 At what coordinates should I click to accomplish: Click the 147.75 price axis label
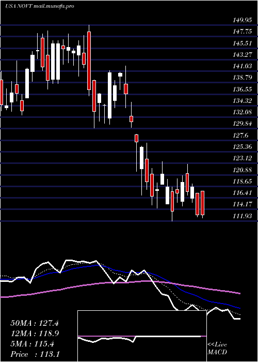tap(242, 32)
